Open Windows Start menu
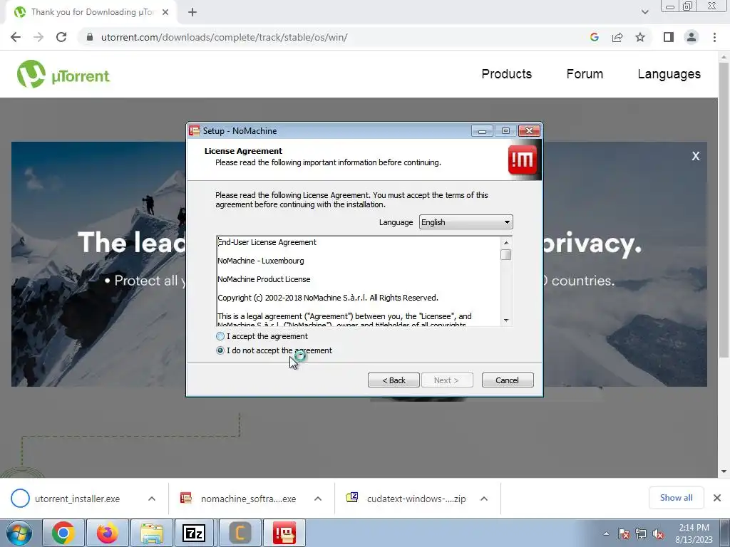 (x=19, y=533)
